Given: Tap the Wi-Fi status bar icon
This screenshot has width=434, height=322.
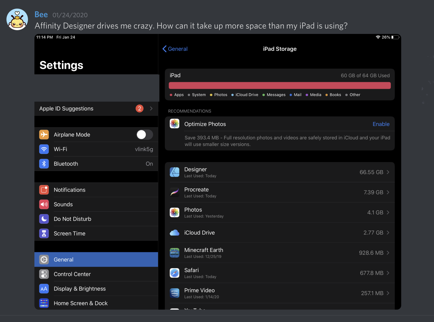Looking at the screenshot, I should (x=378, y=37).
